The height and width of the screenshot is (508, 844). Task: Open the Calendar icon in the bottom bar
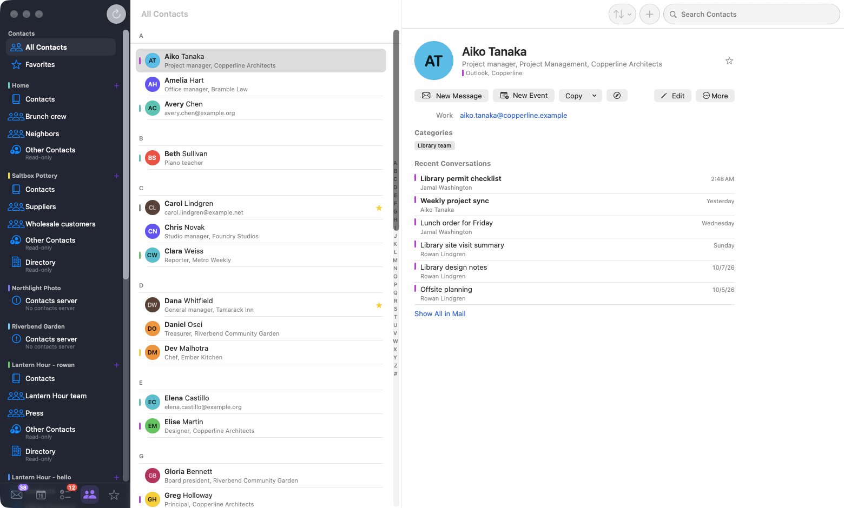[41, 494]
